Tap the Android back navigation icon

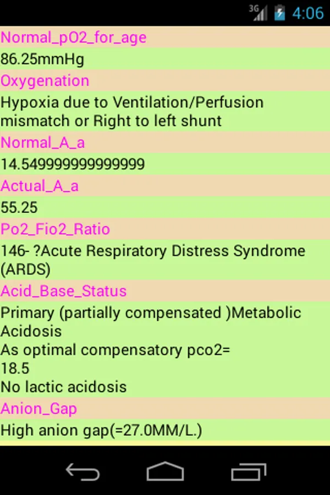coord(82,472)
